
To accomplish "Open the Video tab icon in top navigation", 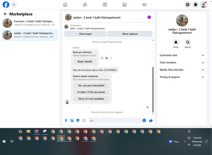I will (x=105, y=5).
